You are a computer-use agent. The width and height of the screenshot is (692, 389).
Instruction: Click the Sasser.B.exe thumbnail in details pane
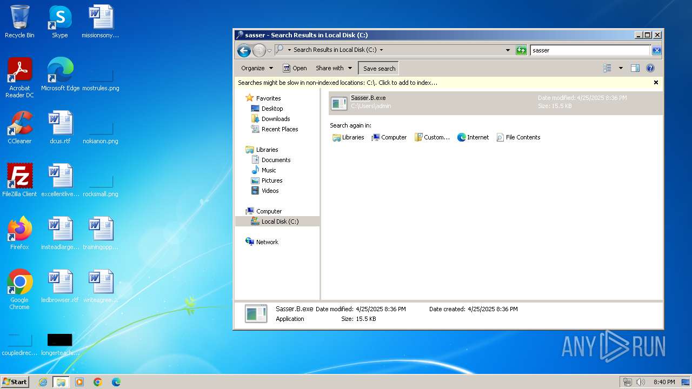pyautogui.click(x=256, y=314)
